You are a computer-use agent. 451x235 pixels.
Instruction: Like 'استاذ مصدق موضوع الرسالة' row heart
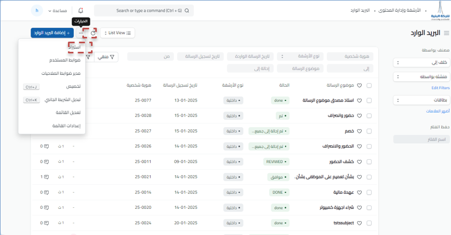359,100
